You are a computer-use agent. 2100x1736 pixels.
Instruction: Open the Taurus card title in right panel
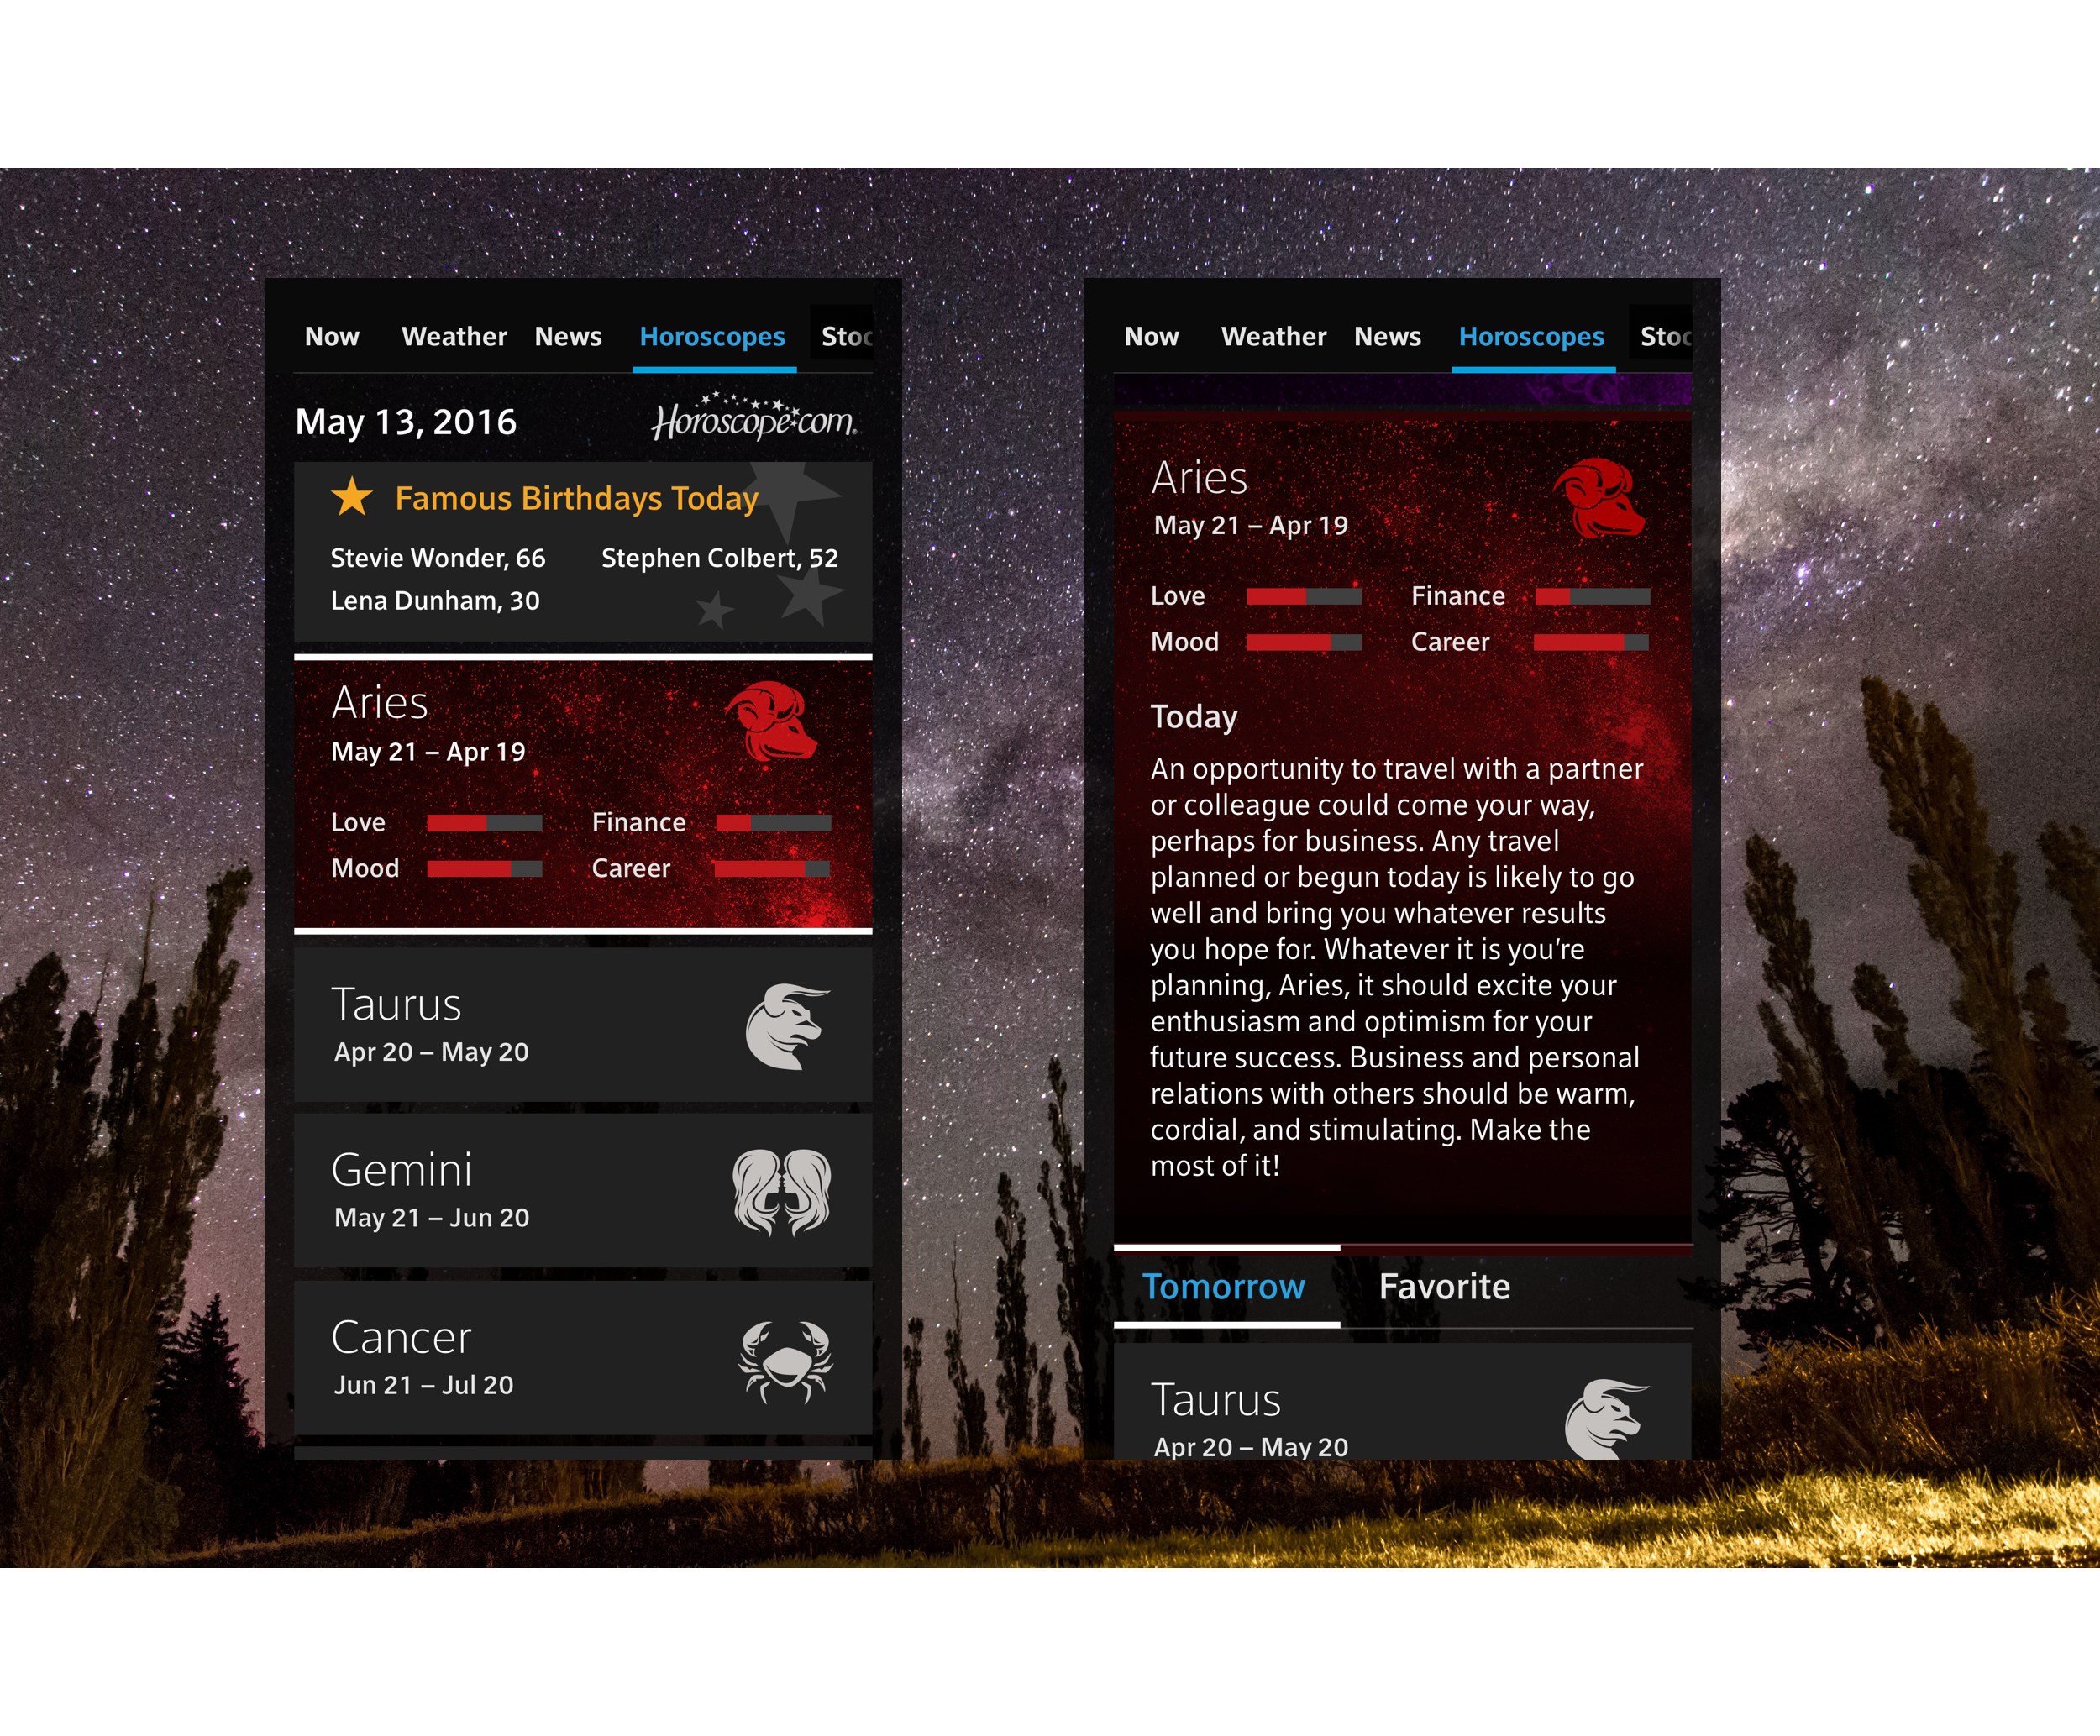1215,1400
